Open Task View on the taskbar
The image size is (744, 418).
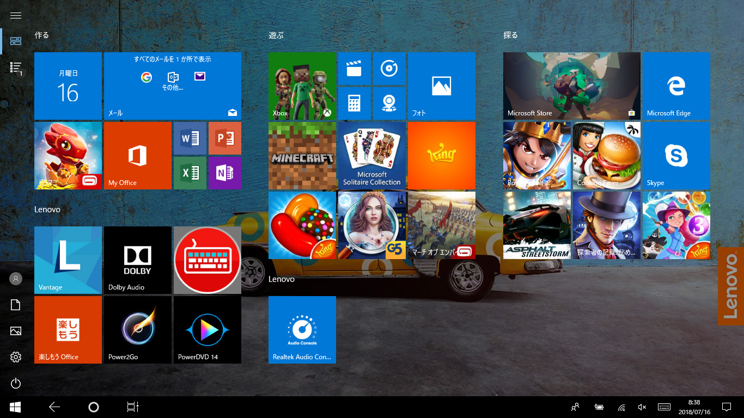click(133, 407)
